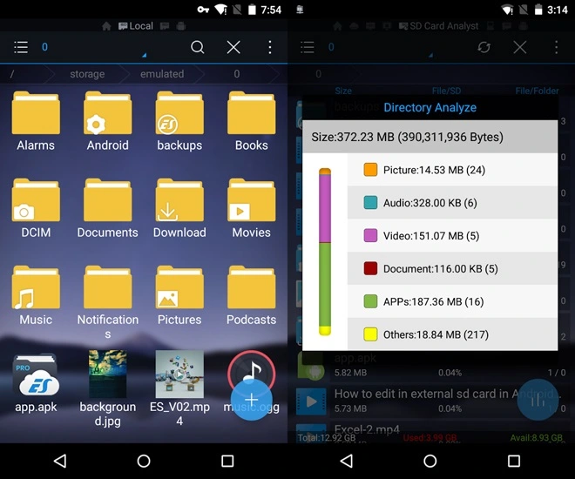Tap the back button on right phone

pos(347,461)
